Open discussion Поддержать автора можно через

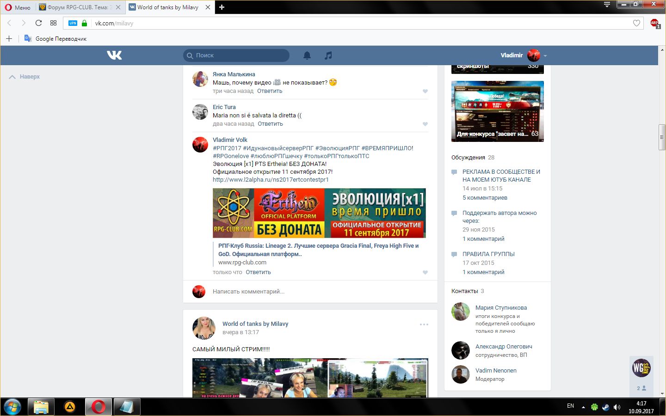coord(499,217)
